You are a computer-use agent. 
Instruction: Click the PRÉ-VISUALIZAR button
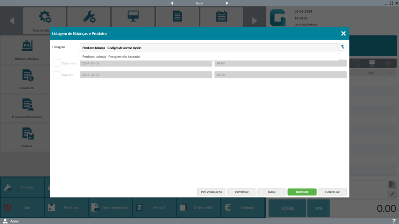pos(211,192)
